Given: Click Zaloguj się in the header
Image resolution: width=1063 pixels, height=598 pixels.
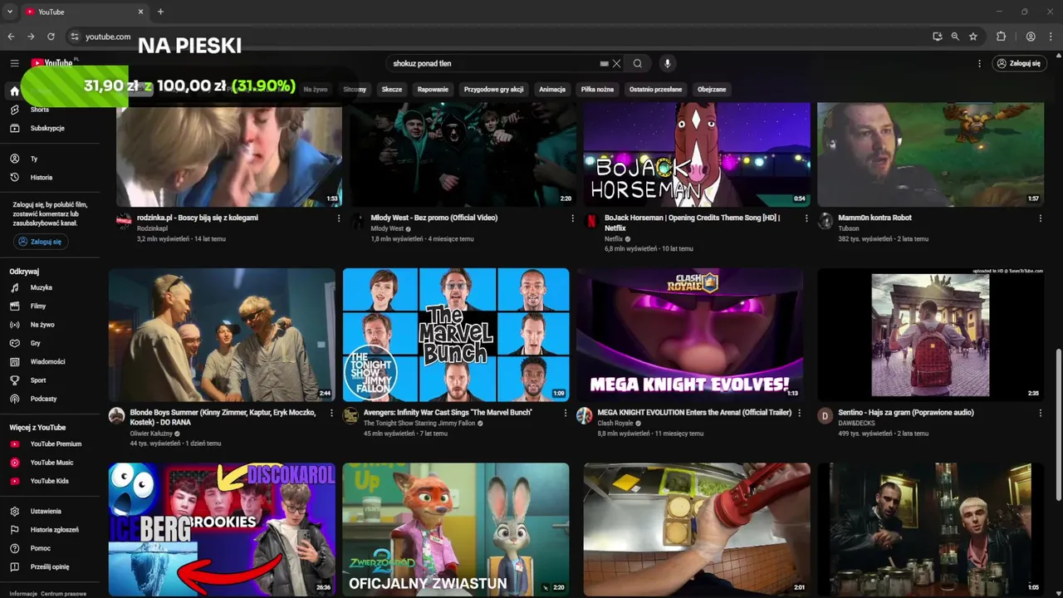Looking at the screenshot, I should click(1018, 63).
